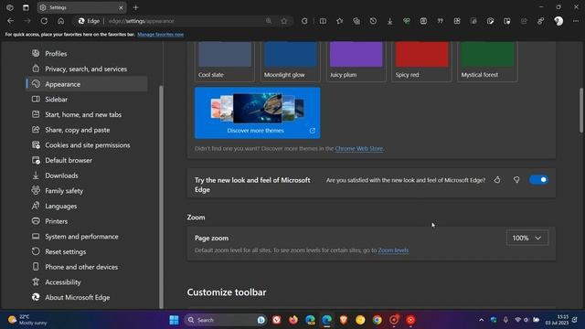Expand the Page zoom 100% dropdown
Viewport: 585px width, 329px height.
[x=527, y=238]
